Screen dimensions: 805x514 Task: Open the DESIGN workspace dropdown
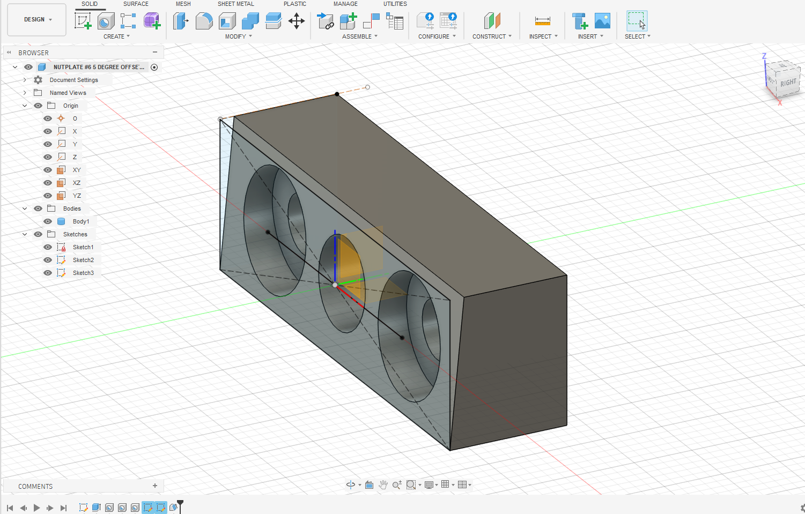click(37, 19)
